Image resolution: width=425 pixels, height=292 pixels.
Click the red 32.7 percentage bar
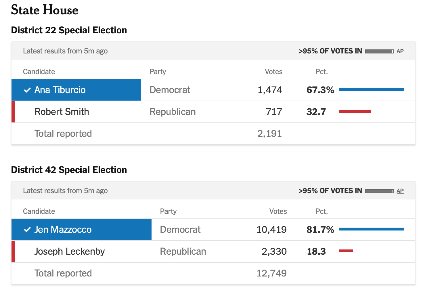point(355,111)
